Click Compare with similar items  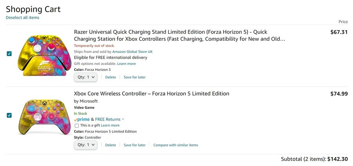pyautogui.click(x=176, y=145)
